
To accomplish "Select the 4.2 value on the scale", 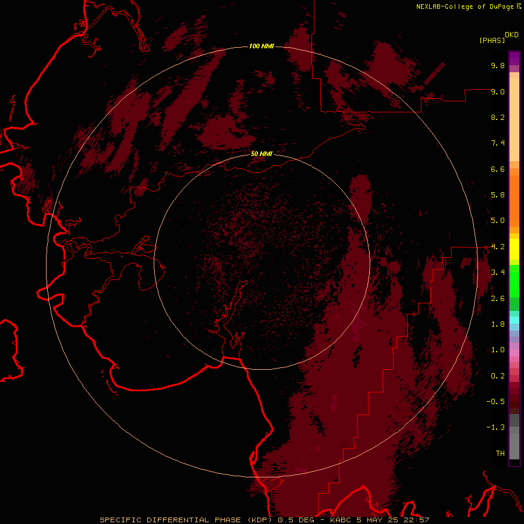I will [x=498, y=247].
